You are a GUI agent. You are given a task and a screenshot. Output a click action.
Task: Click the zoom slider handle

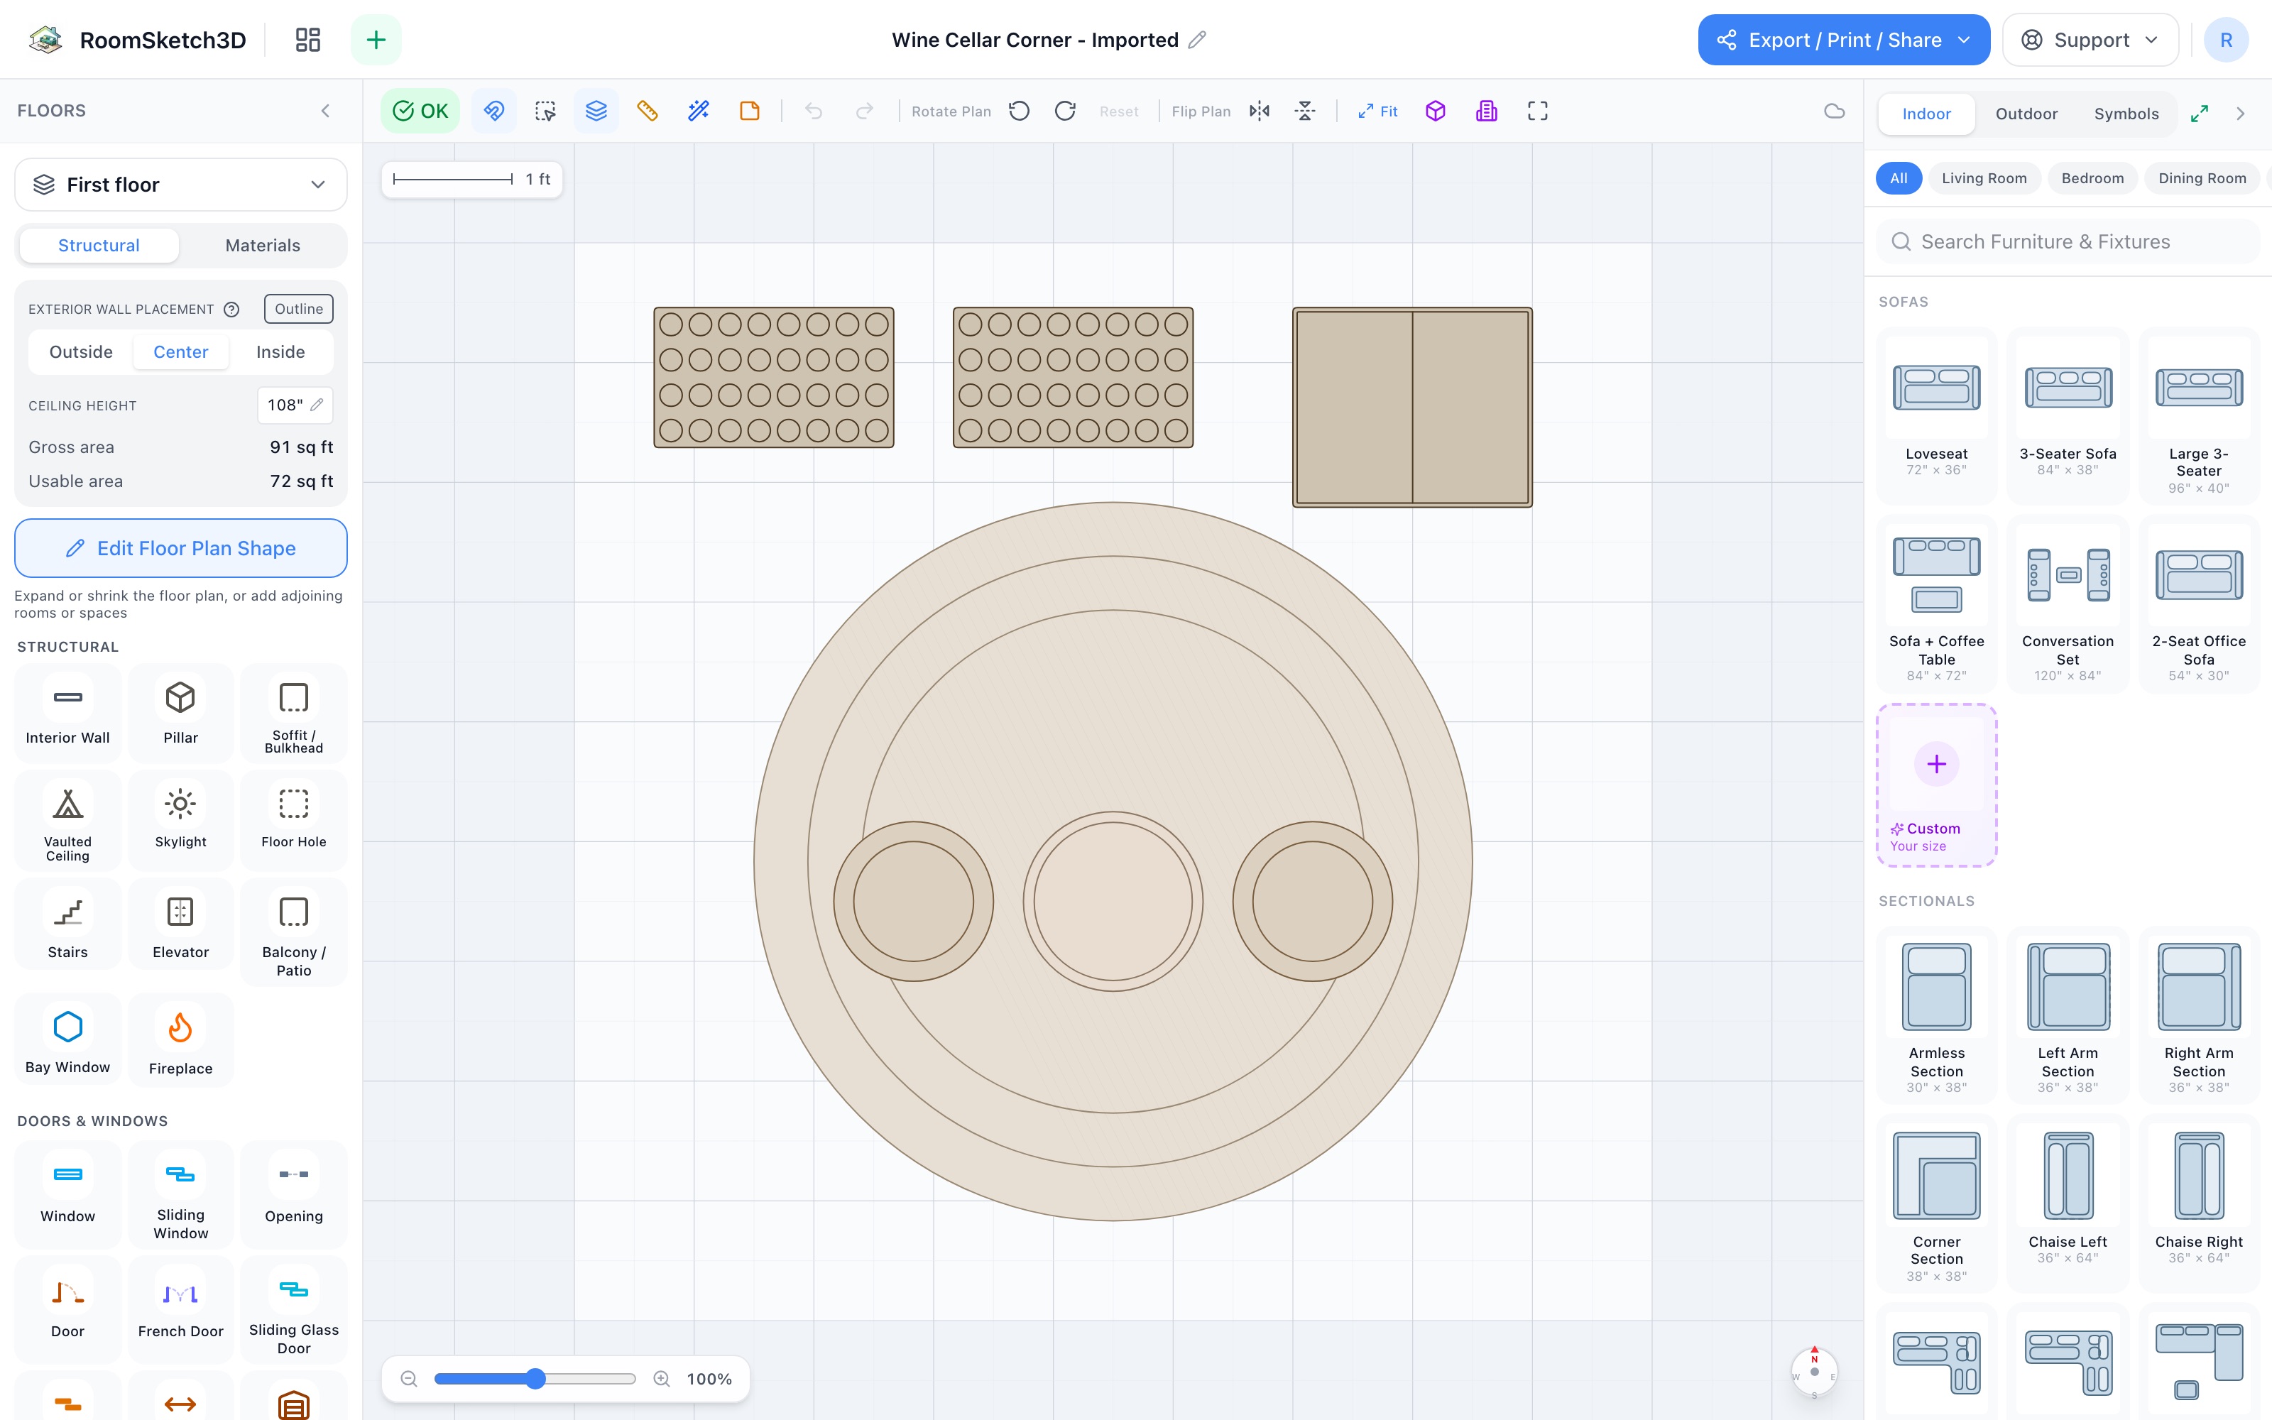[535, 1379]
